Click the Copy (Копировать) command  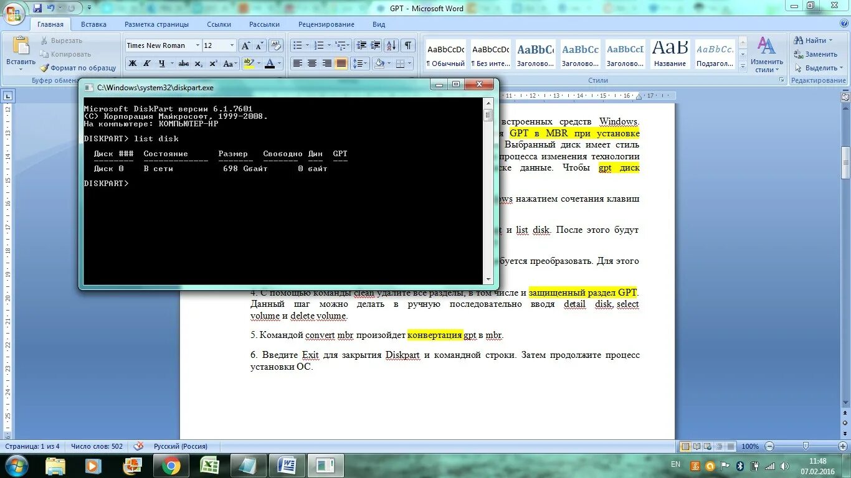click(x=65, y=54)
